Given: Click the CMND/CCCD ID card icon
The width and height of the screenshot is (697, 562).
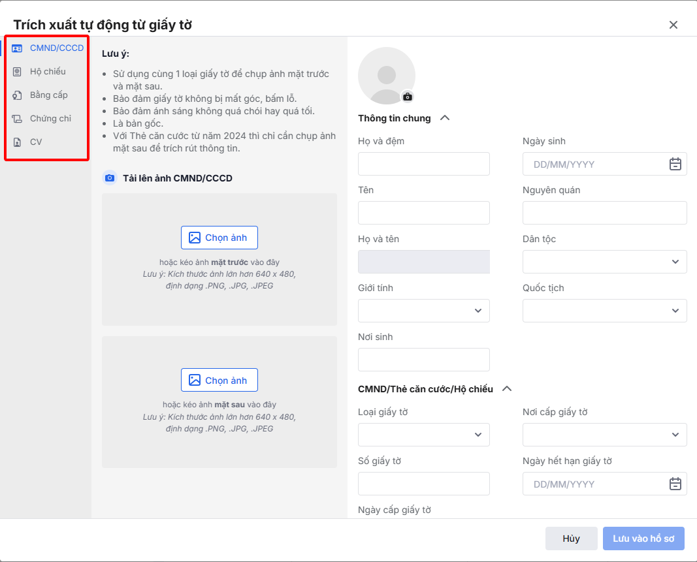Looking at the screenshot, I should click(17, 48).
